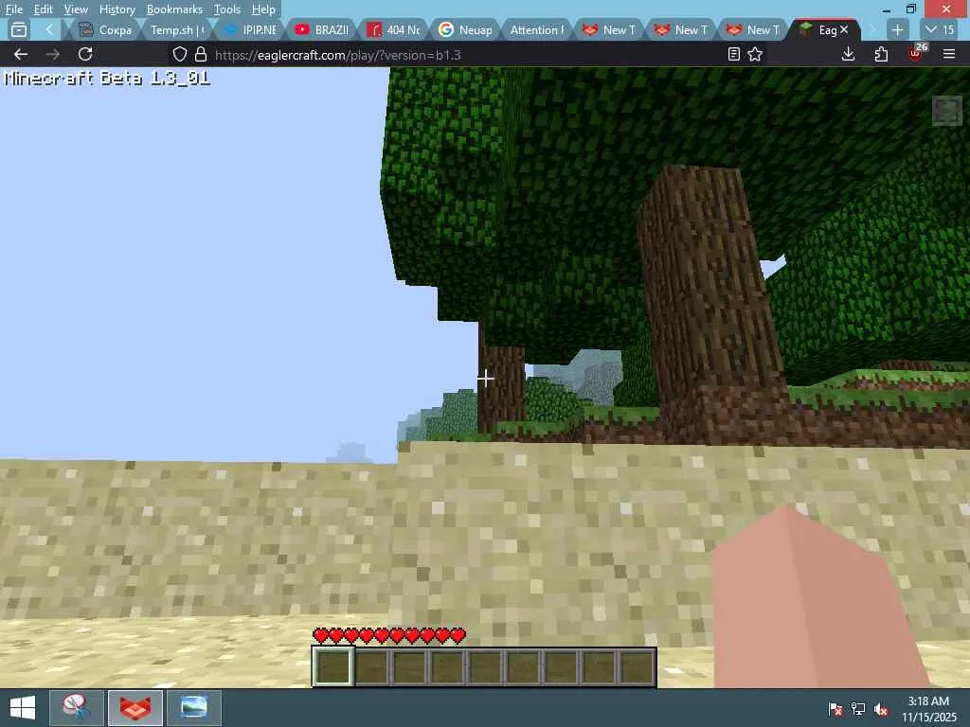Switch to the IPIP.NE tab
The width and height of the screenshot is (970, 727).
(251, 29)
